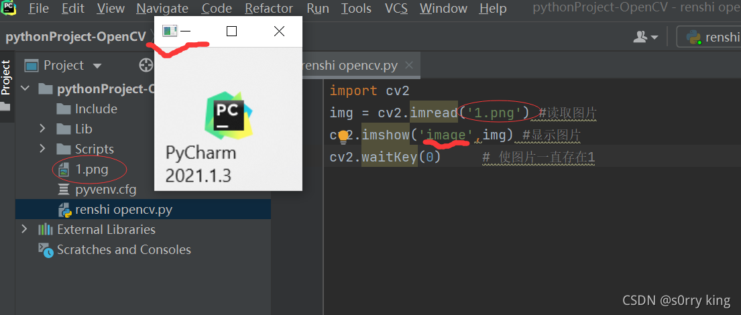Open the Project view dropdown

[x=97, y=66]
